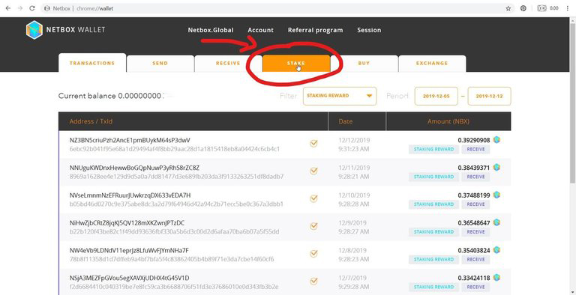Go back with the browser back arrow
The image size is (576, 295).
pyautogui.click(x=8, y=8)
